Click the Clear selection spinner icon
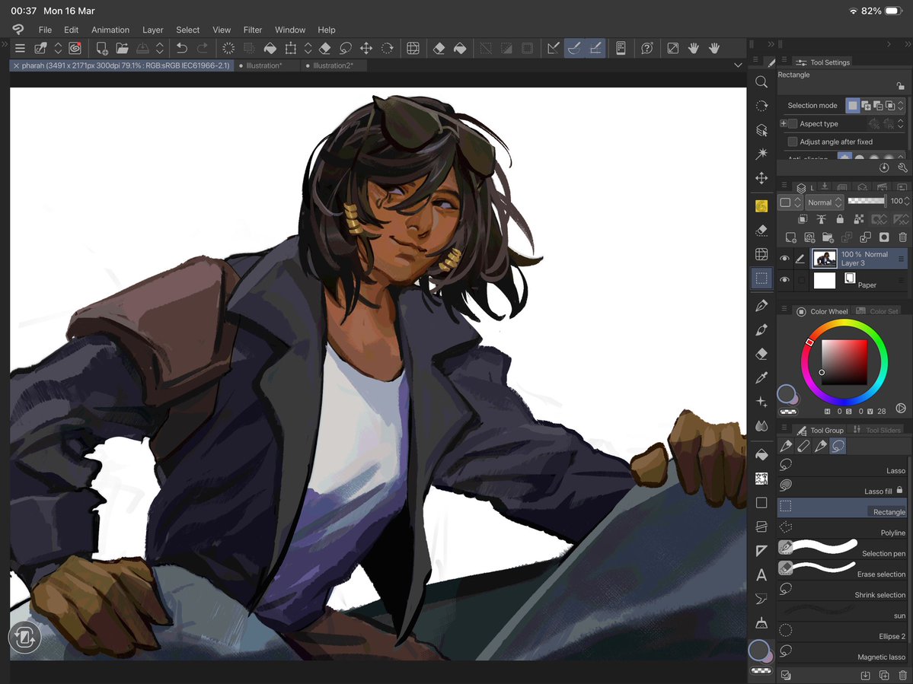913x684 pixels. [x=228, y=48]
